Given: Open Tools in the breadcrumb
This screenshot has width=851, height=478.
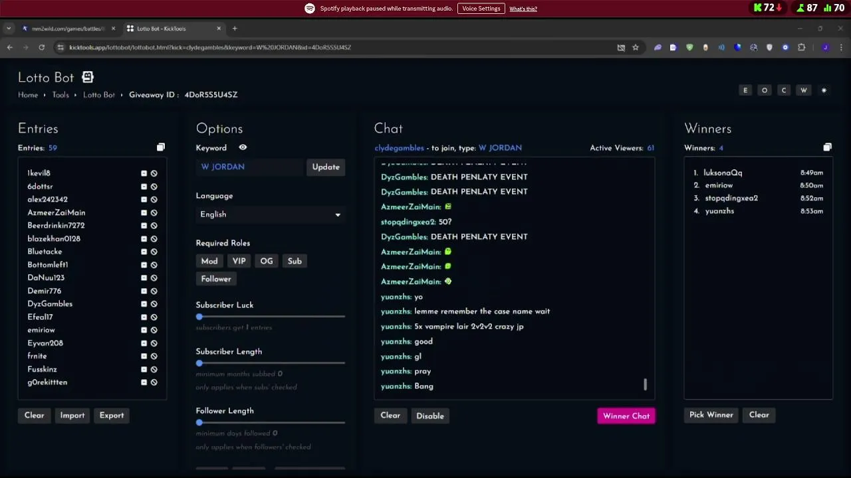Looking at the screenshot, I should [x=61, y=95].
